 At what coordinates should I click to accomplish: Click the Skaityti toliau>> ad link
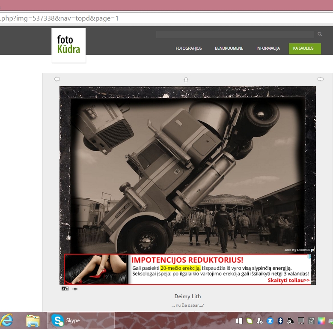tap(288, 280)
